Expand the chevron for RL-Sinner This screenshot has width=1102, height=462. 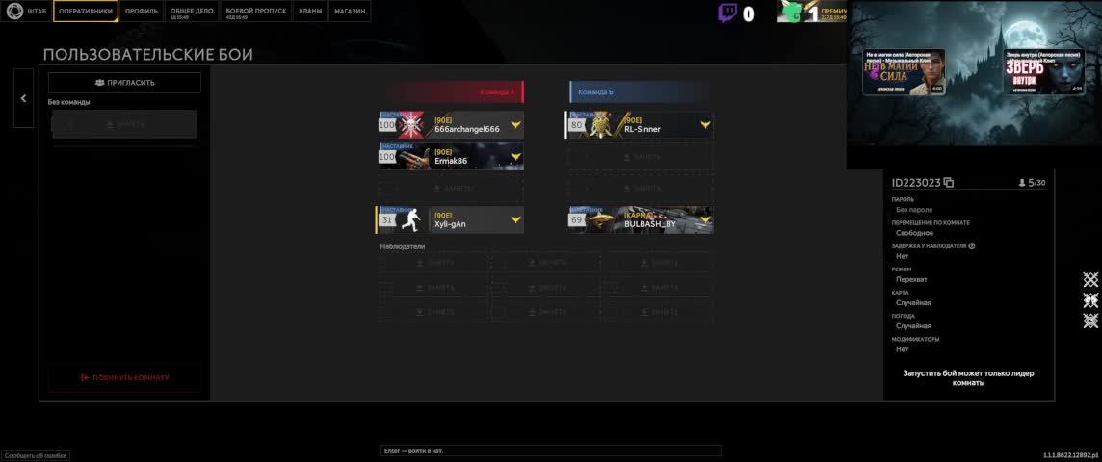(x=706, y=125)
